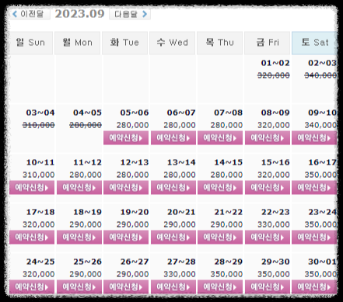Request reservation for 21~22

pyautogui.click(x=220, y=237)
